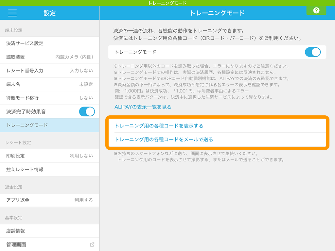Open 店舗情報 under basic settings
The image size is (335, 251).
[x=49, y=231]
